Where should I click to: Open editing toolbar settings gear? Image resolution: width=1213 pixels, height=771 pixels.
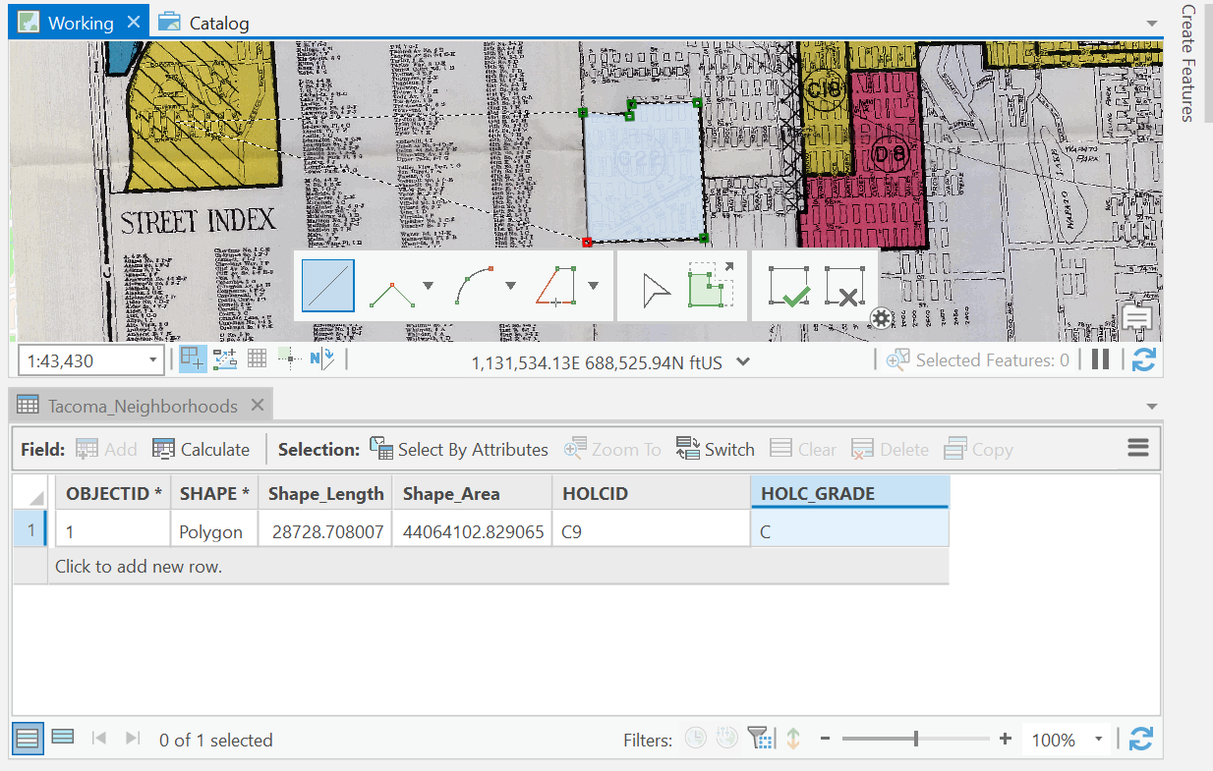coord(880,318)
